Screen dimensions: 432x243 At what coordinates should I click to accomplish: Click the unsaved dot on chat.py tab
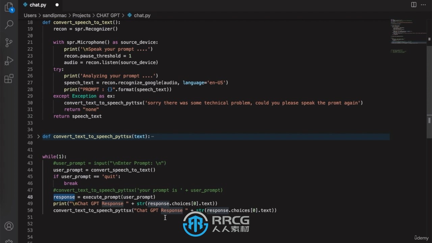pos(57,5)
